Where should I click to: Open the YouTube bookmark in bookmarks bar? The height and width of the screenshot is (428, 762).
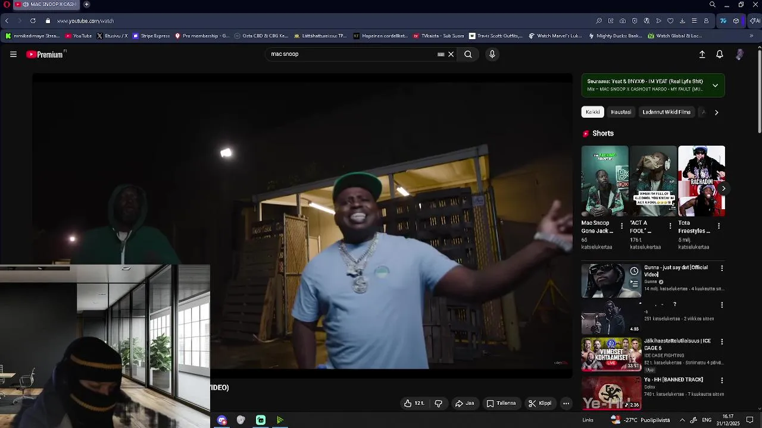point(79,36)
